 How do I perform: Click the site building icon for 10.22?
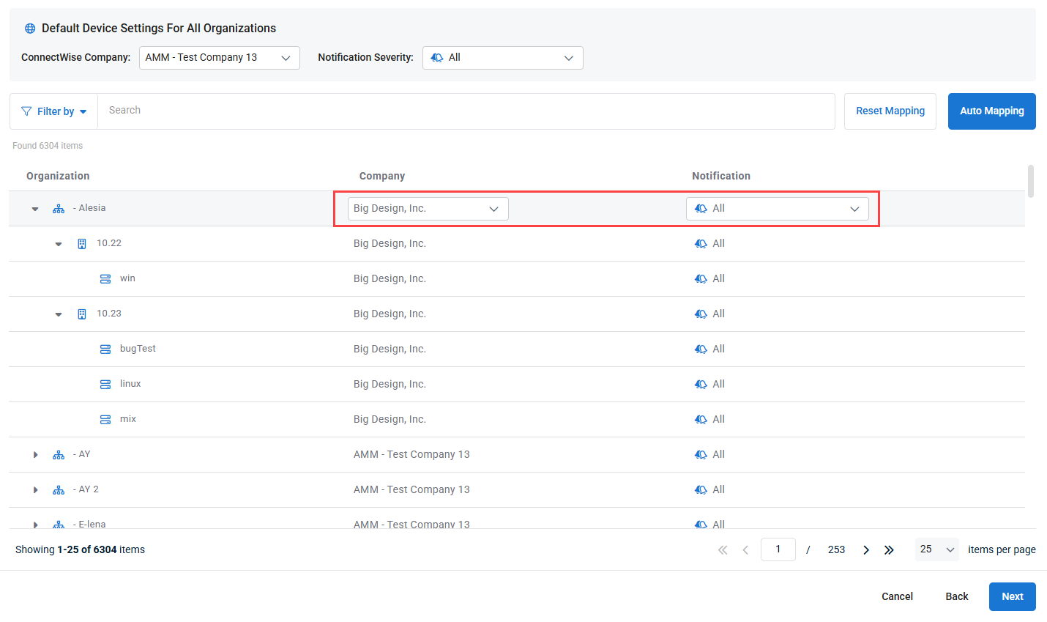click(x=82, y=244)
